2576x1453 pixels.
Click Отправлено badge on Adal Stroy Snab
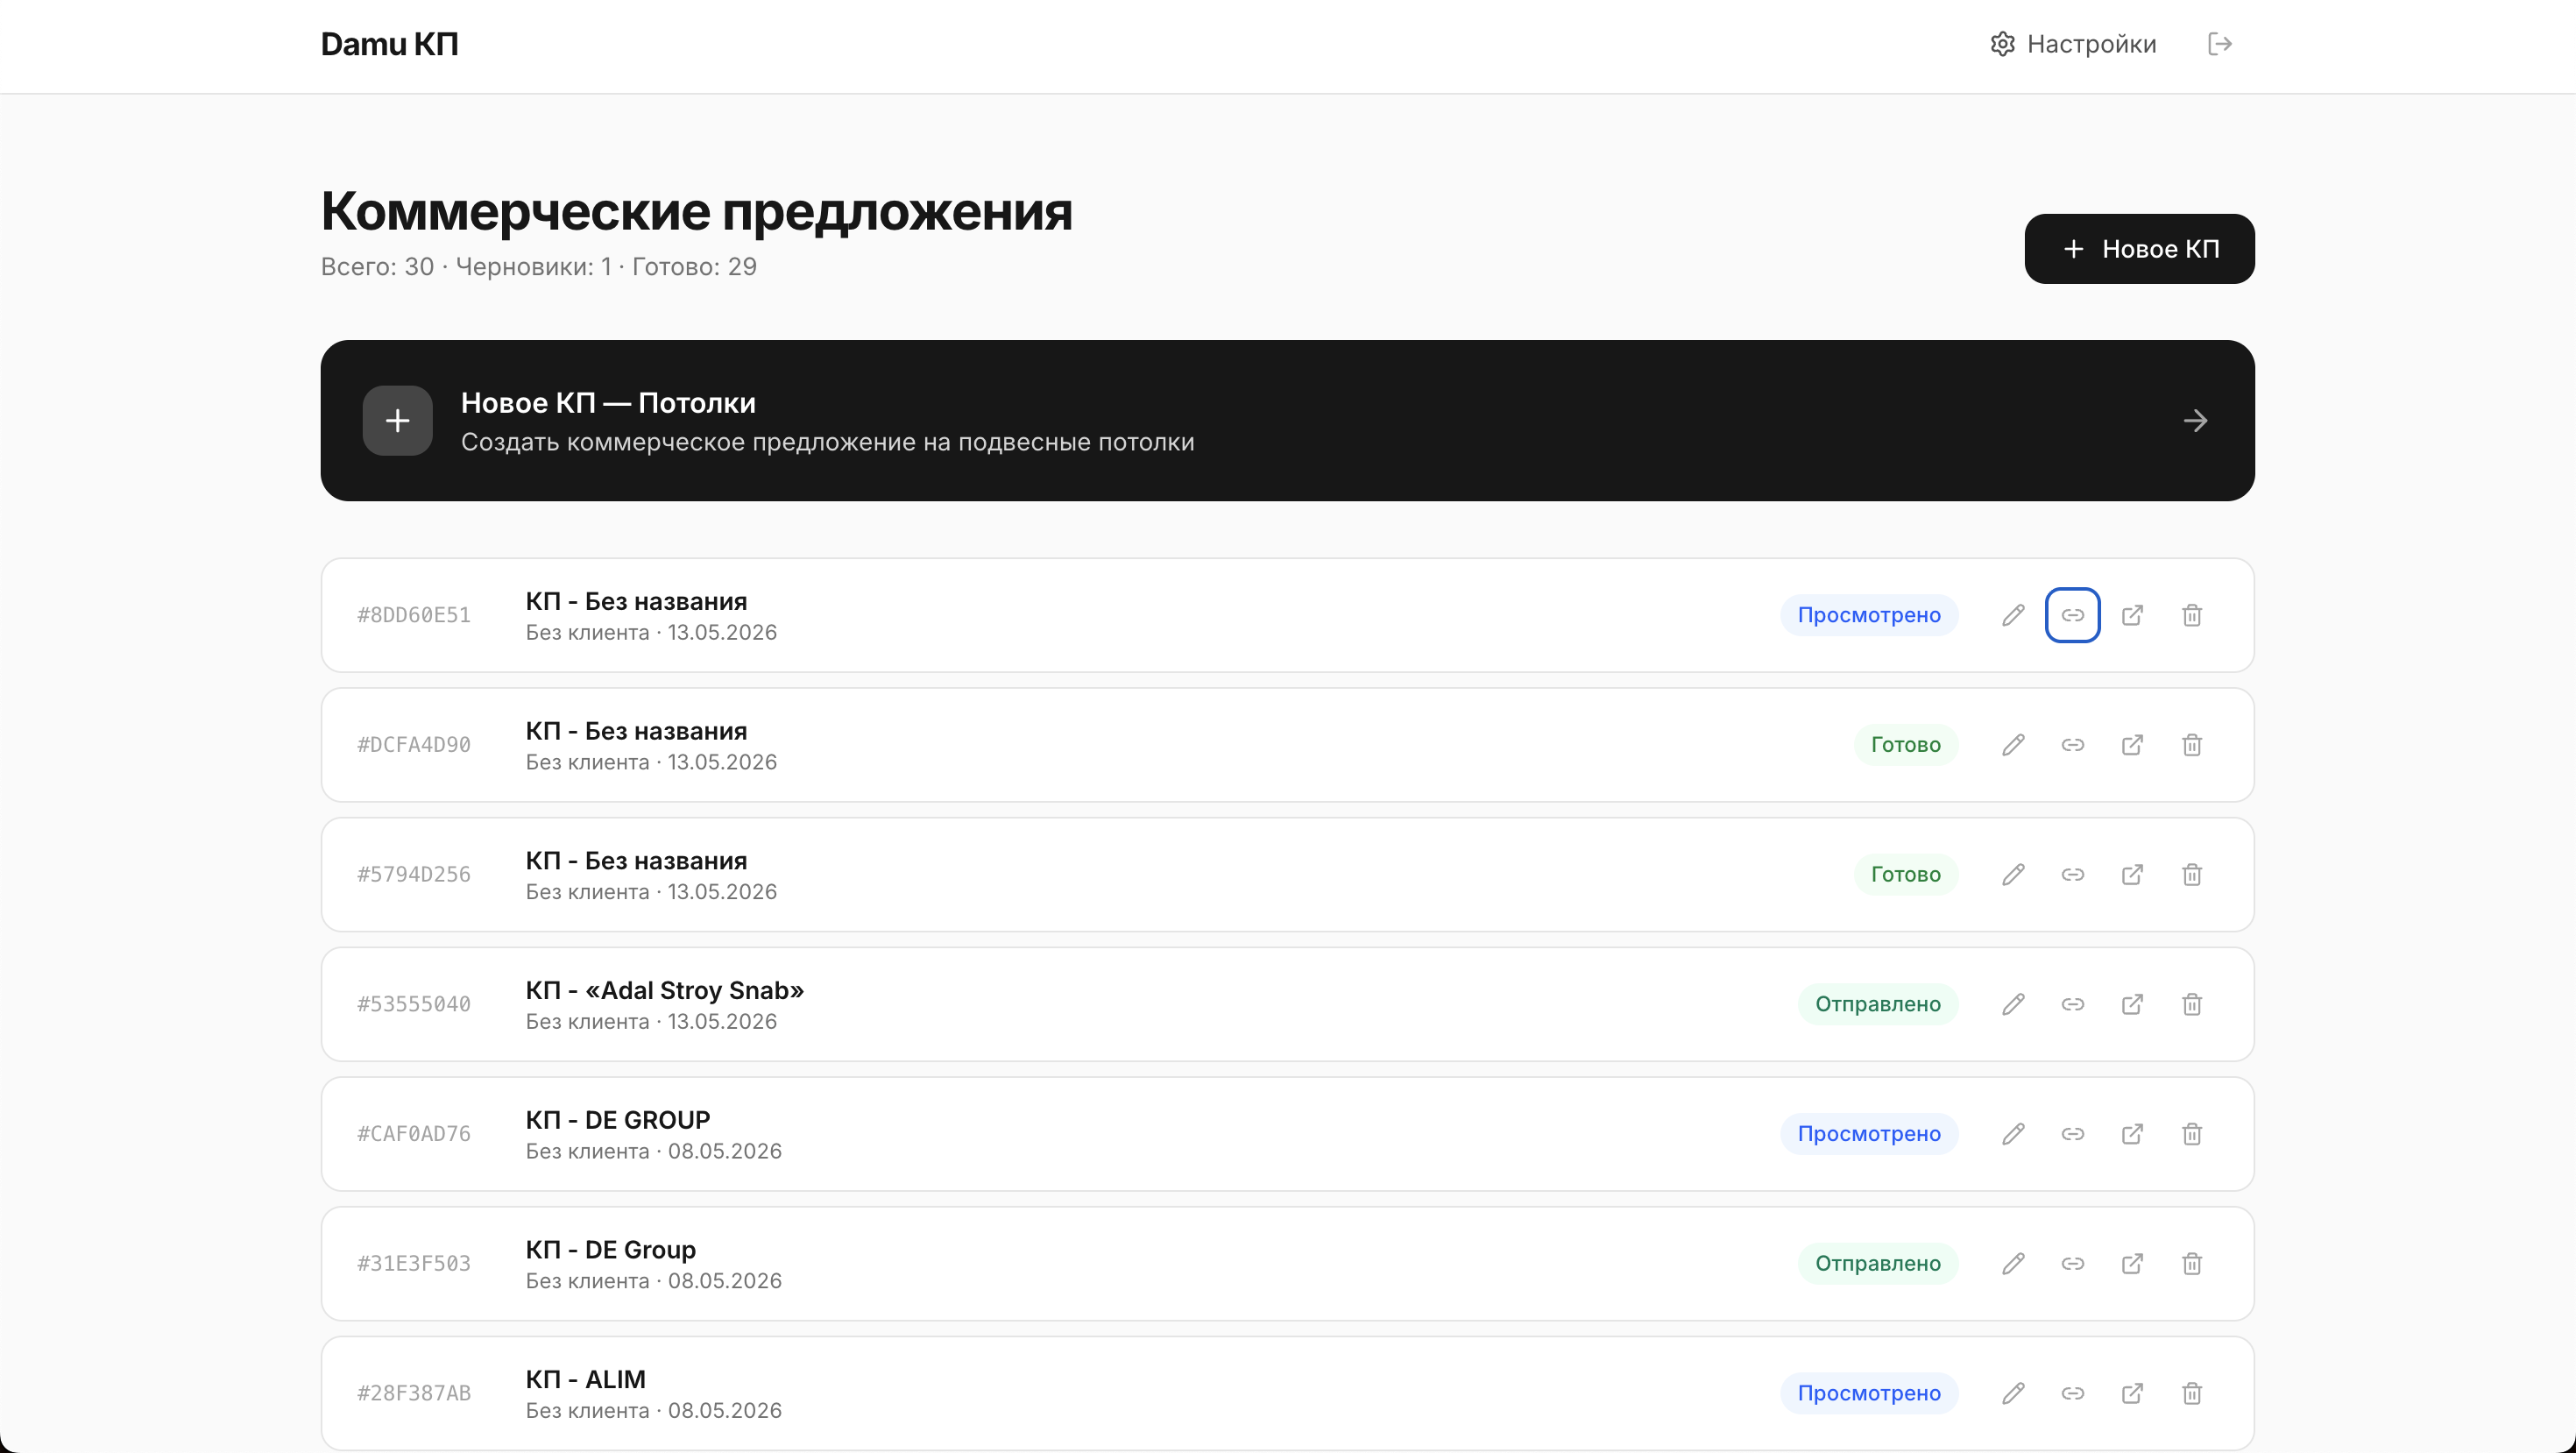coord(1877,1004)
